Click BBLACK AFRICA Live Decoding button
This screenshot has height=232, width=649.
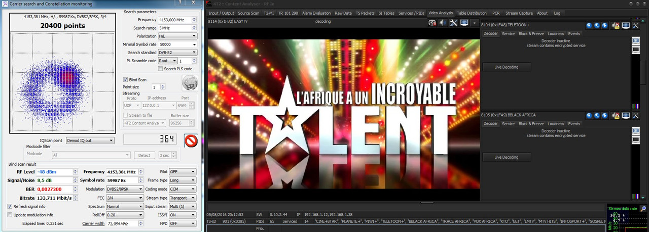(506, 157)
